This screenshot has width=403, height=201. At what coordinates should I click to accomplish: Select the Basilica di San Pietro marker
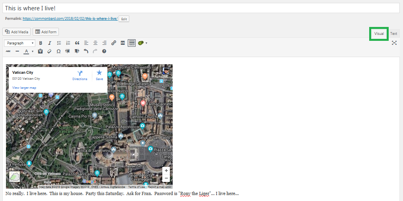(x=113, y=150)
